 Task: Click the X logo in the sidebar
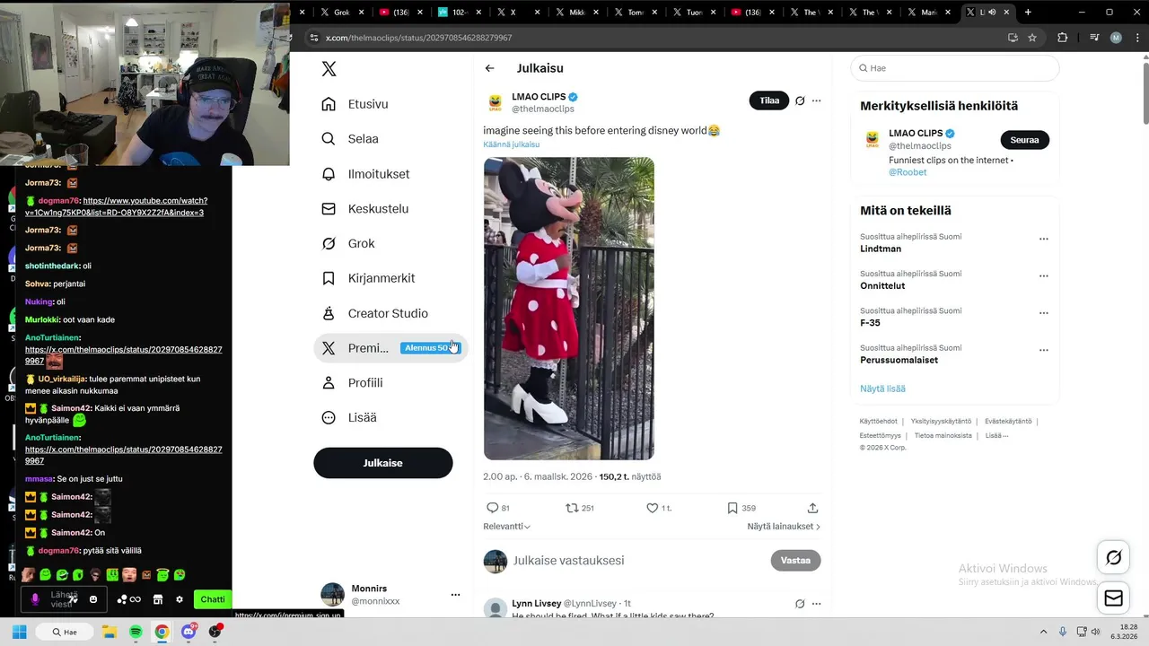point(329,69)
